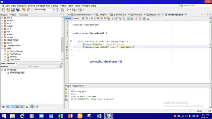This screenshot has height=119, width=212.
Task: Collapse the main method code fold
Action: click(71, 41)
